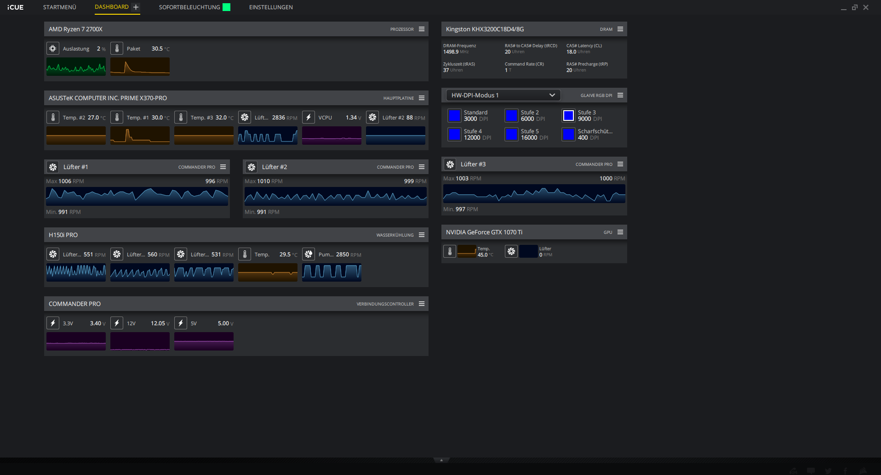Viewport: 881px width, 475px height.
Task: Open the Commander Pro Lüfter #2 panel hamburger menu
Action: tap(422, 167)
